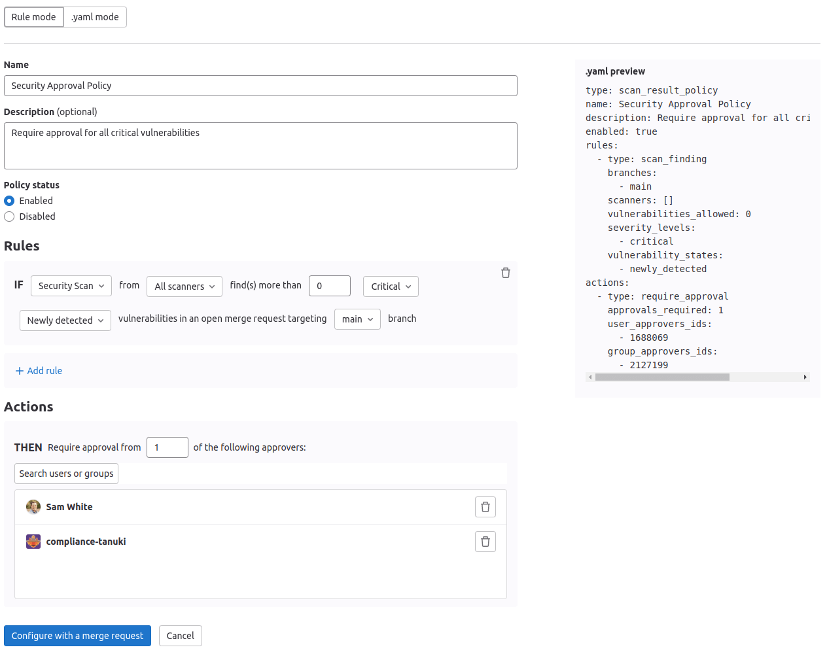Select the Enabled policy status
The width and height of the screenshot is (827, 658).
click(9, 201)
